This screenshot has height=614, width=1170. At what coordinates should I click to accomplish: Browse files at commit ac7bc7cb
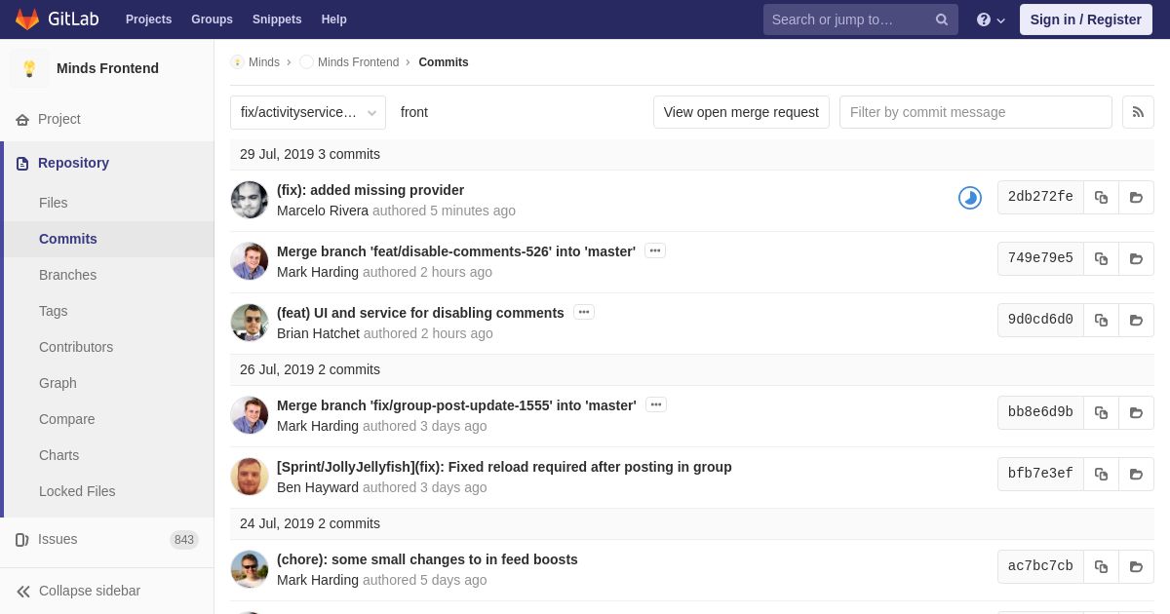pyautogui.click(x=1136, y=566)
